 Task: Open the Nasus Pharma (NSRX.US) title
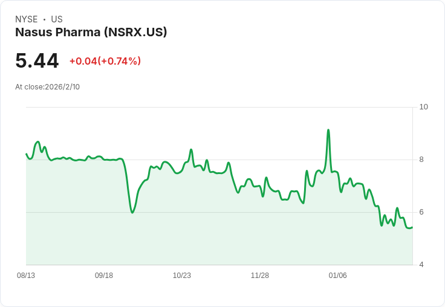(x=91, y=32)
